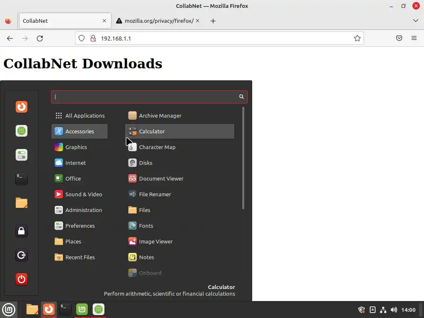Select Sound & Video category

(x=79, y=194)
